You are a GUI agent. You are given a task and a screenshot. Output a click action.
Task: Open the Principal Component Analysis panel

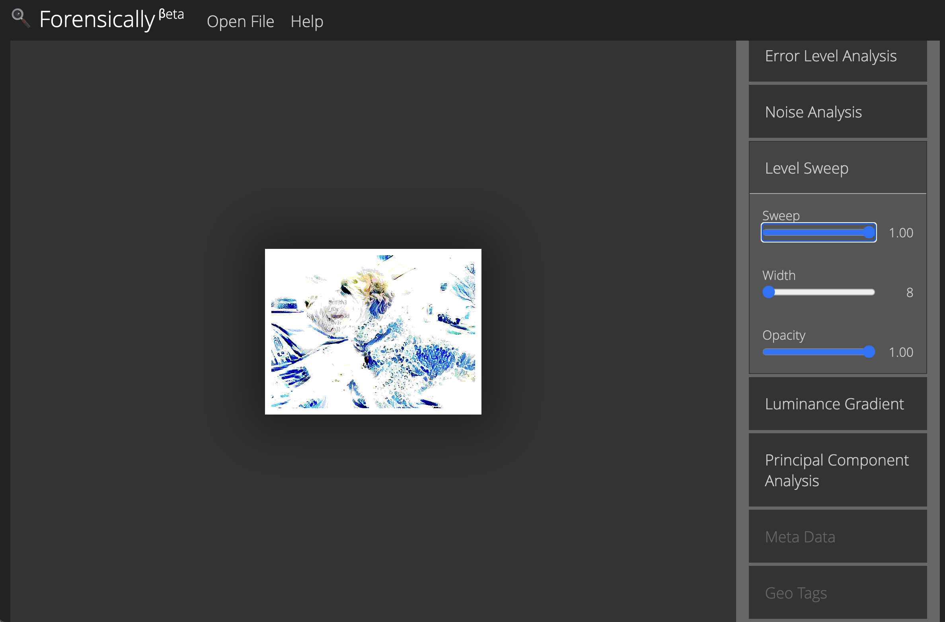pos(838,470)
